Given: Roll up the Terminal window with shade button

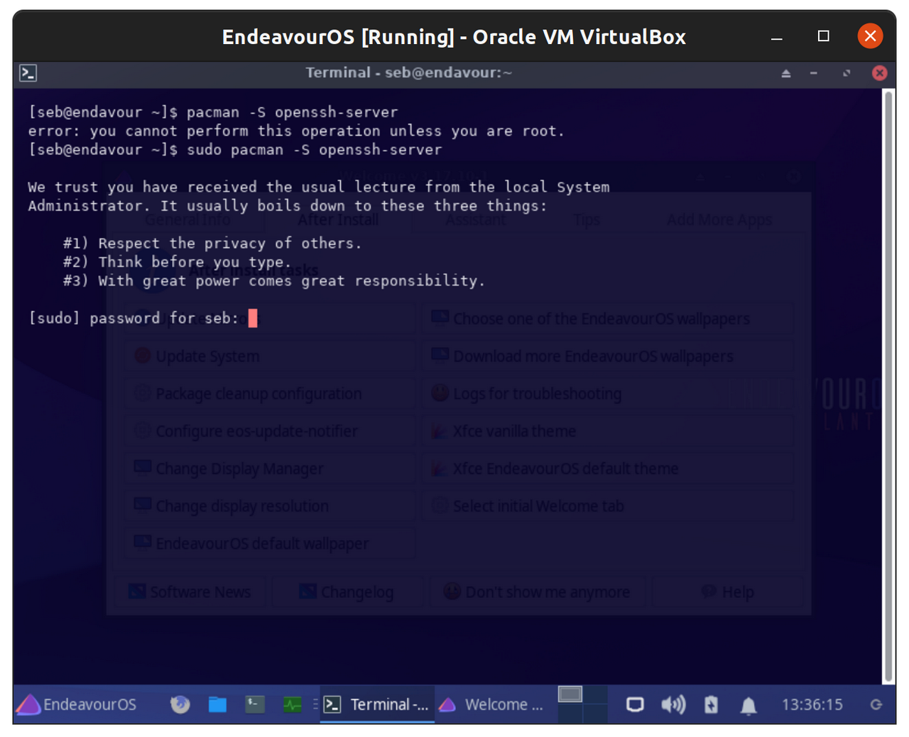Looking at the screenshot, I should (786, 73).
